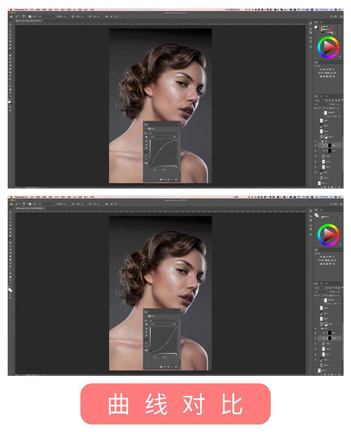
Task: Click the color wheel in the upper window's Color panel
Action: (328, 48)
